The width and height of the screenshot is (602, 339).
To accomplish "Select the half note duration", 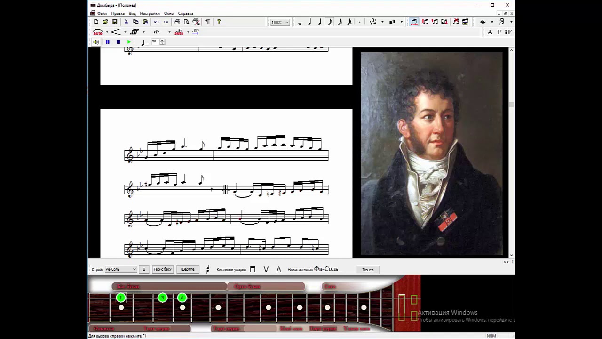I will [x=309, y=22].
